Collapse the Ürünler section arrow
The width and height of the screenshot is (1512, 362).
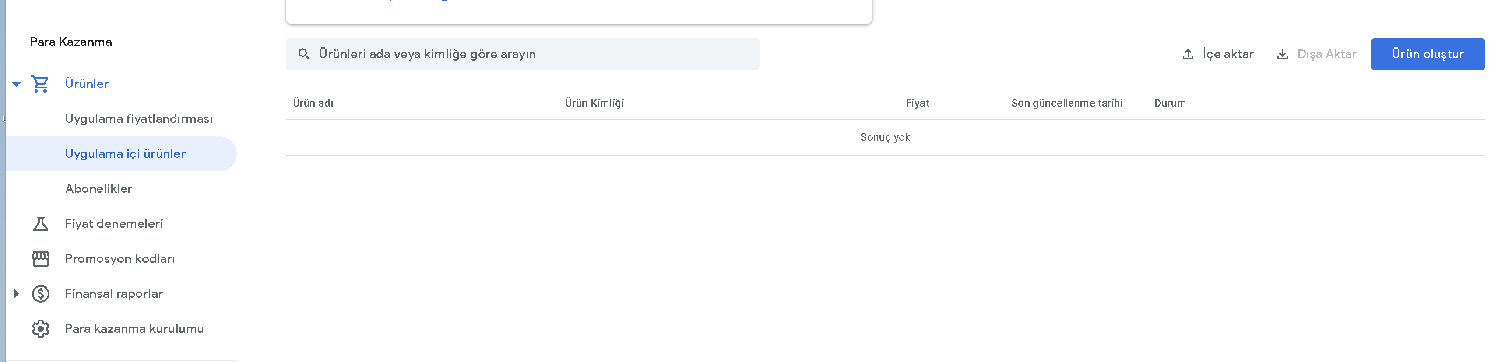coord(17,84)
